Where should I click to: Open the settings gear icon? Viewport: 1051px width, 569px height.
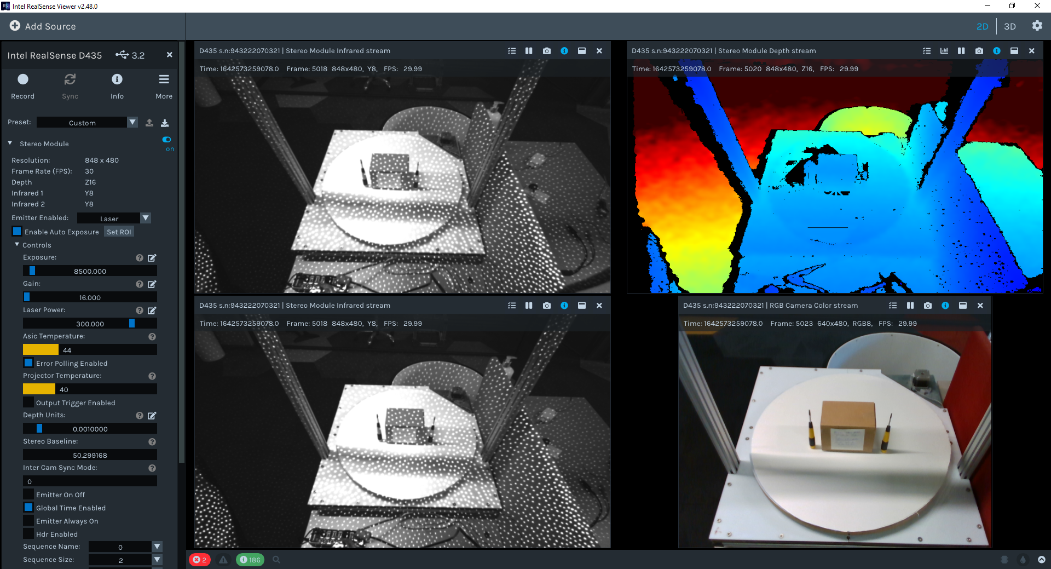coord(1037,26)
